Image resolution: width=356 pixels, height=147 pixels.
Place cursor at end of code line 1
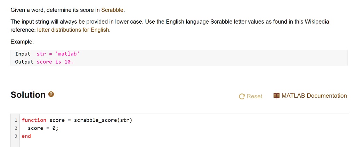(132, 120)
